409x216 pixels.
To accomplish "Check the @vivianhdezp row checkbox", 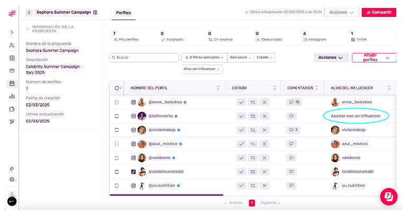I will 117,130.
